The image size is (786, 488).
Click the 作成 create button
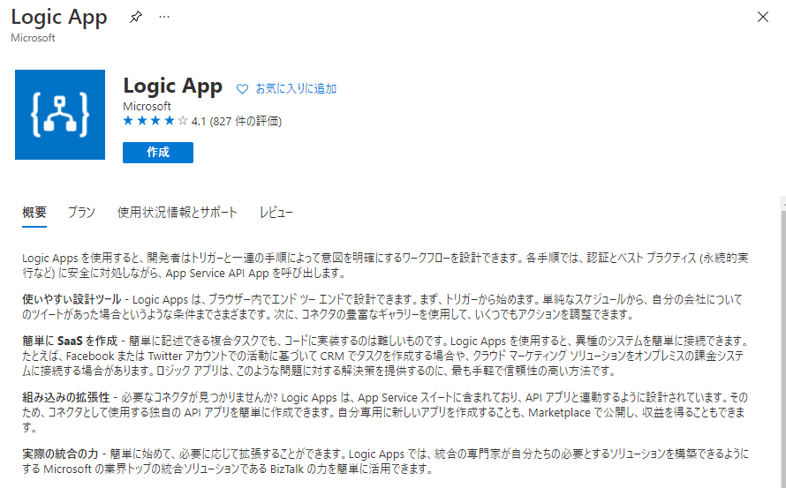coord(158,153)
